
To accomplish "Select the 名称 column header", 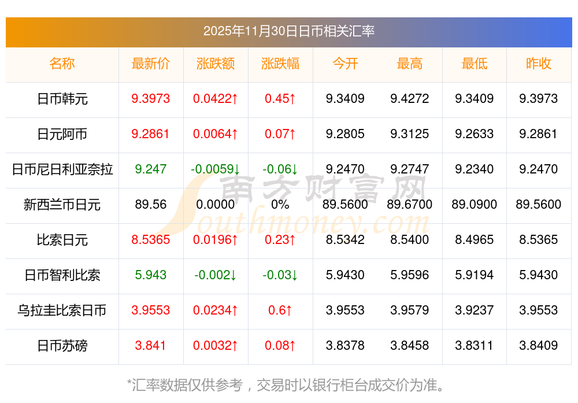I will (x=62, y=64).
